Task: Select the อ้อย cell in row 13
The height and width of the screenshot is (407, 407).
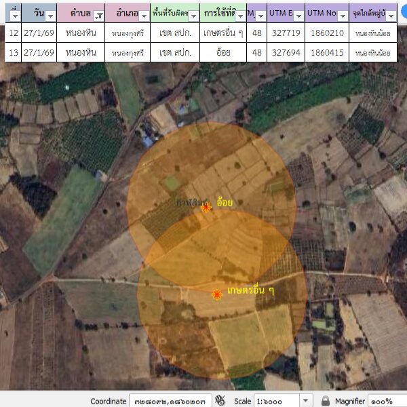Action: click(222, 52)
